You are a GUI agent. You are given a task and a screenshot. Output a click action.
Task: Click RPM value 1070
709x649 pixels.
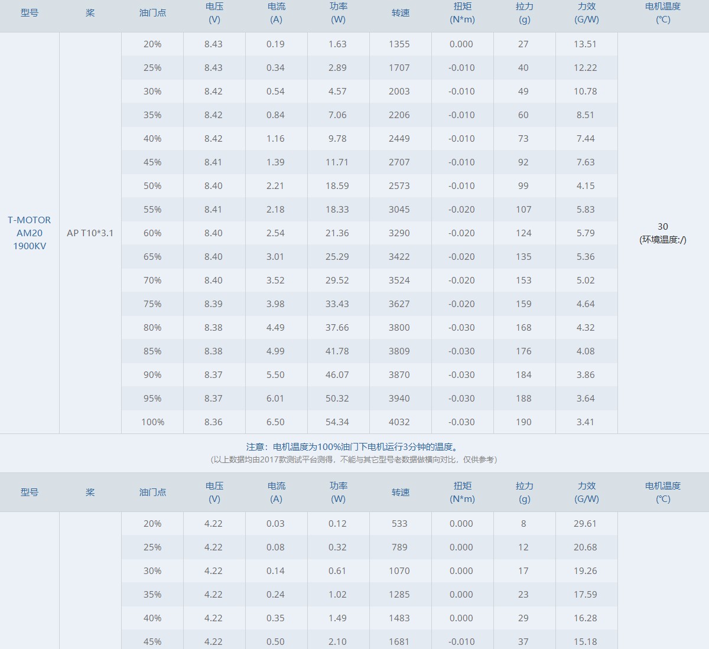click(x=399, y=570)
